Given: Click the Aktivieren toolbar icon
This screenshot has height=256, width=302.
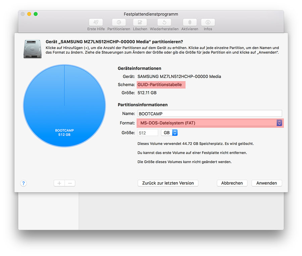Looking at the screenshot, I should (190, 22).
